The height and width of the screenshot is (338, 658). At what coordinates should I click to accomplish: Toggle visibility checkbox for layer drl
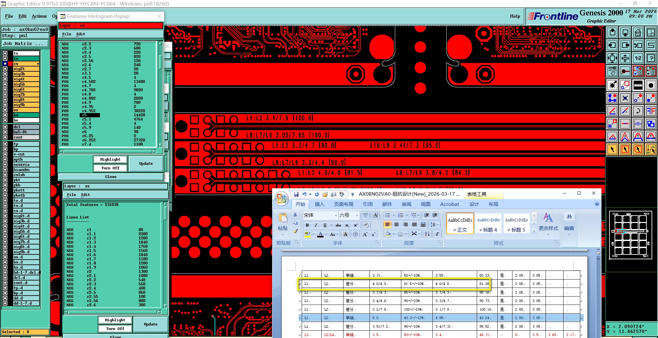[5, 127]
